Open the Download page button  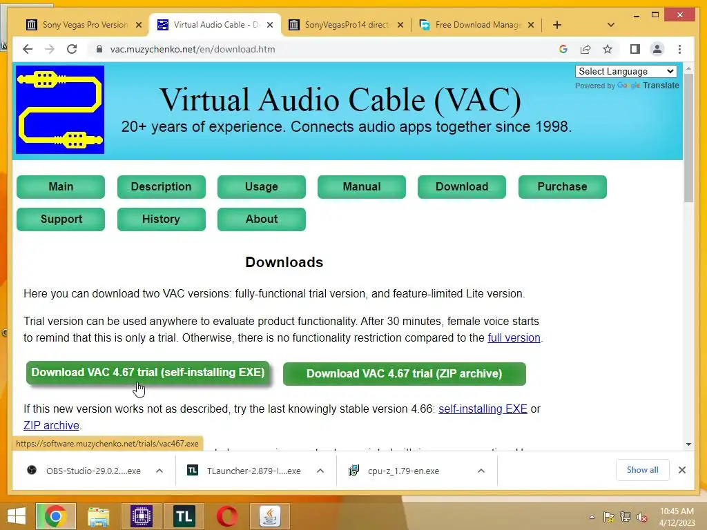click(462, 186)
